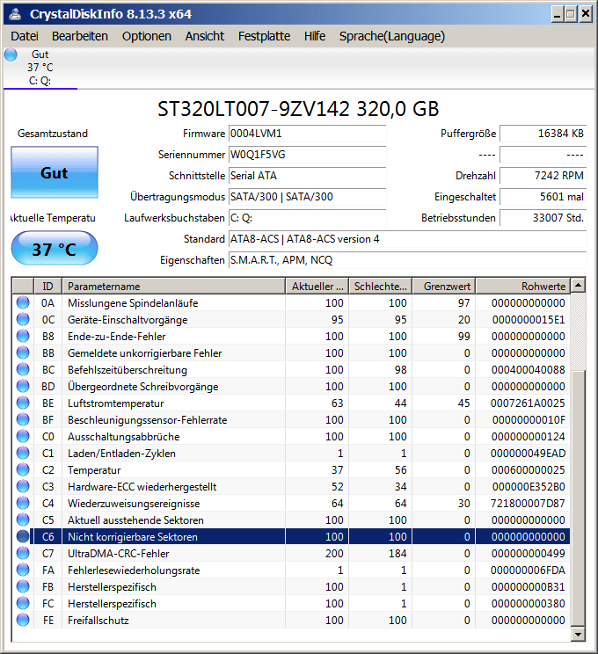Viewport: 598px width, 654px height.
Task: Click the Standard field ATA8-ACS
Action: coord(407,239)
